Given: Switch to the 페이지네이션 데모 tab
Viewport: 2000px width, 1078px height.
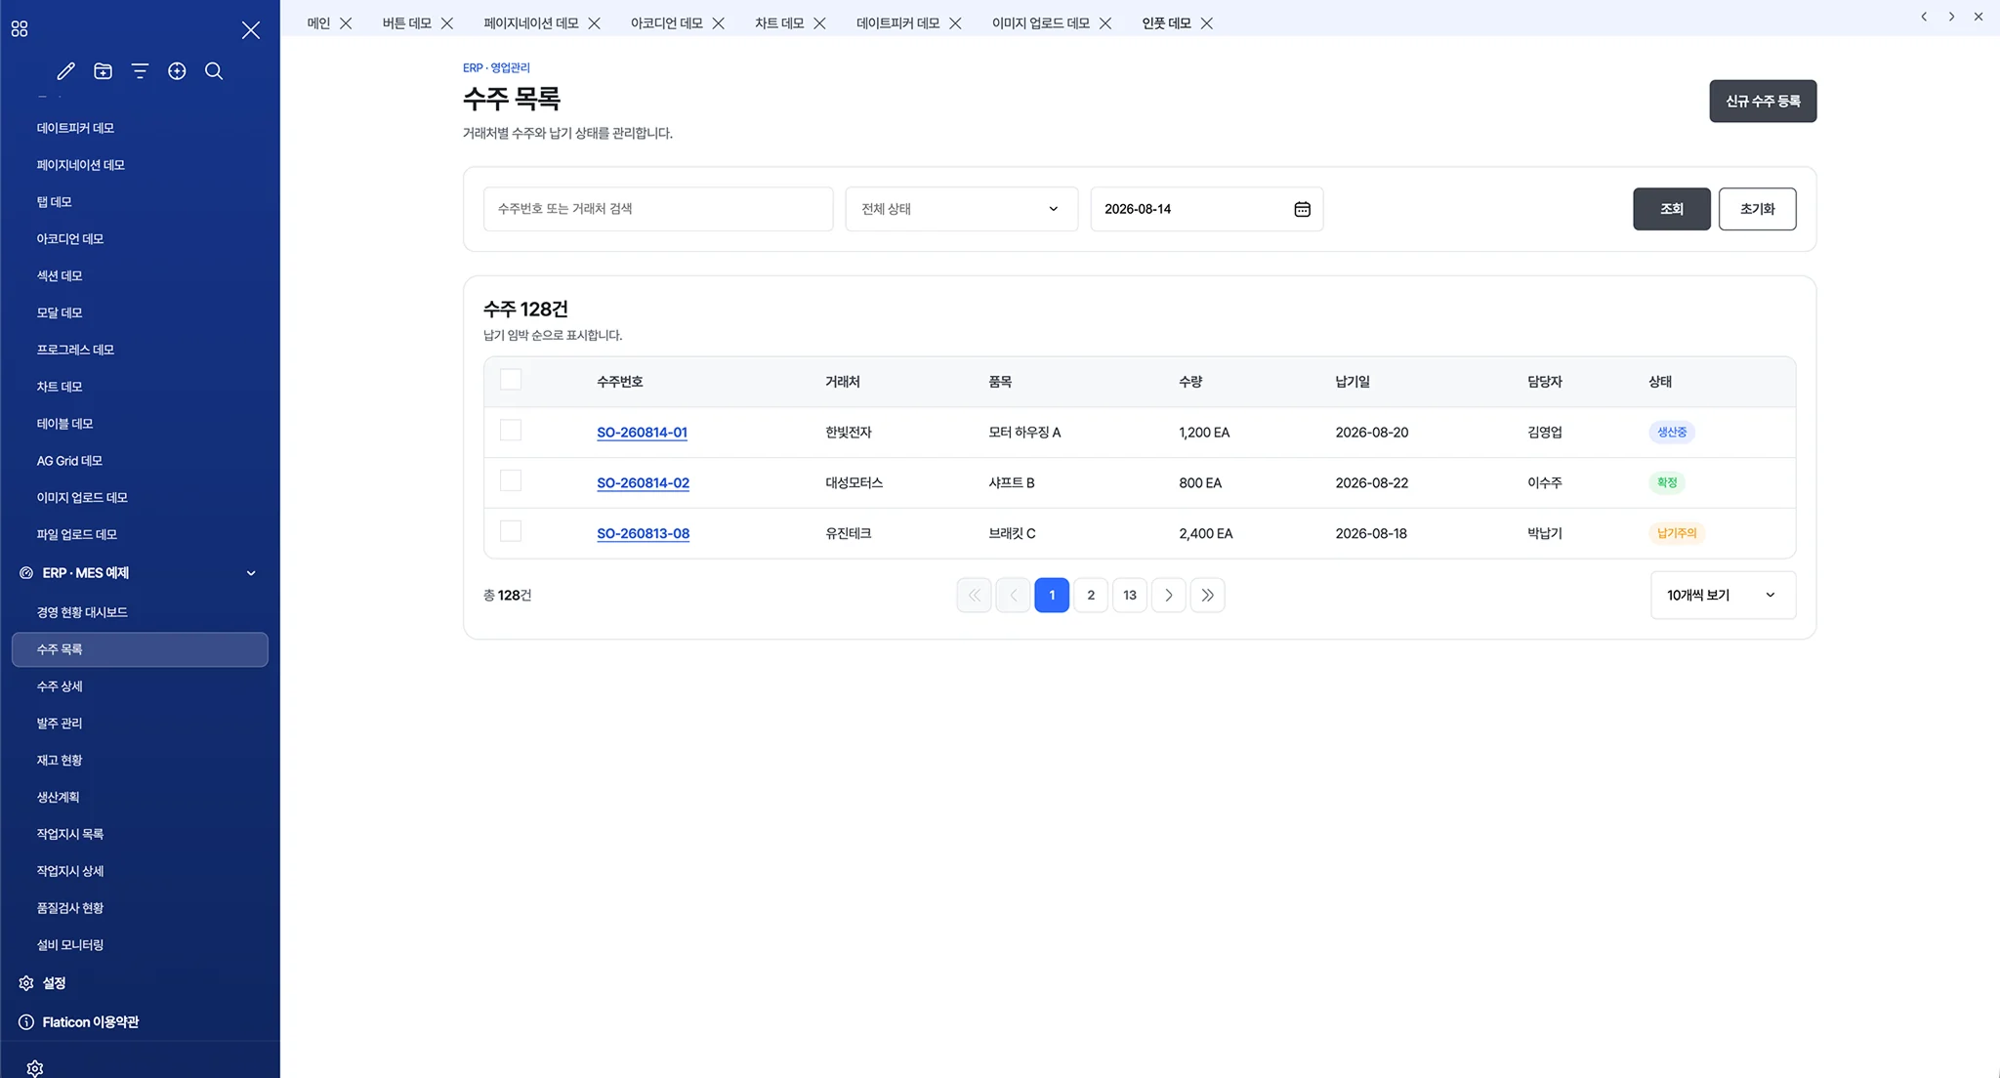Looking at the screenshot, I should coord(531,23).
